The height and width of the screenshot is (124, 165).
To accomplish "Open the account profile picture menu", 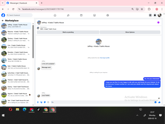I will click(x=159, y=15).
